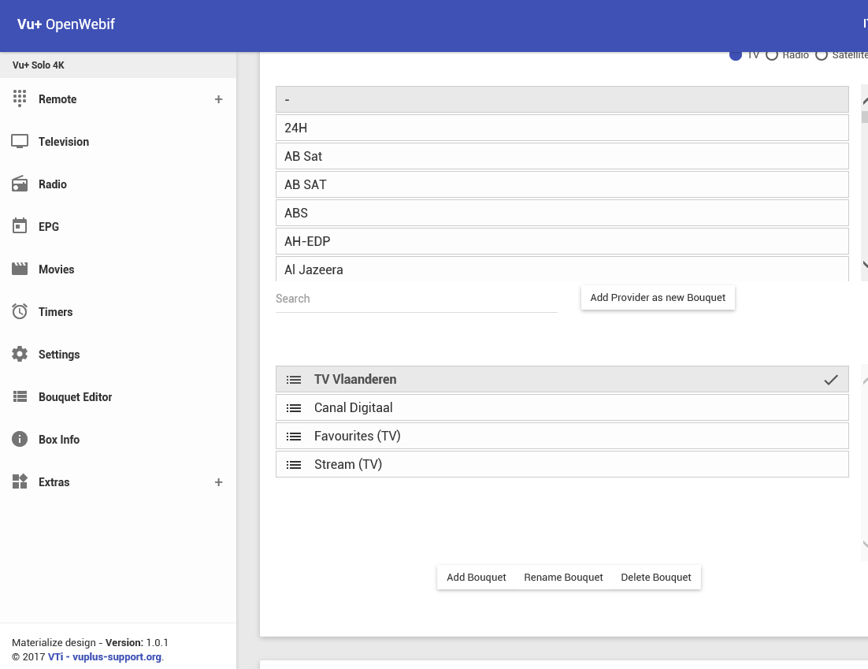
Task: Click the Remote keypad icon in sidebar
Action: (20, 98)
